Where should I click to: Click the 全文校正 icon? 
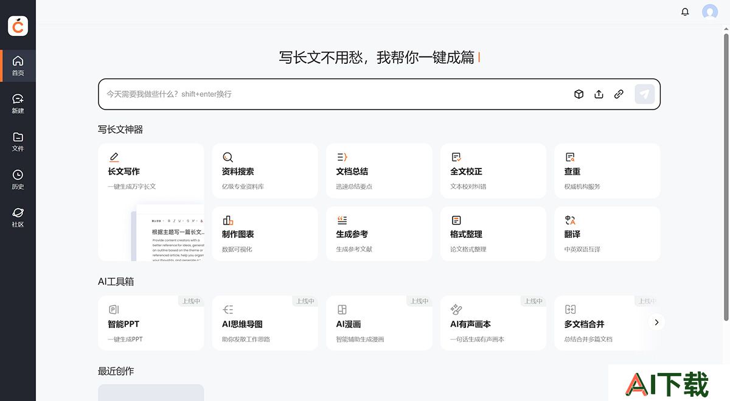click(x=456, y=157)
